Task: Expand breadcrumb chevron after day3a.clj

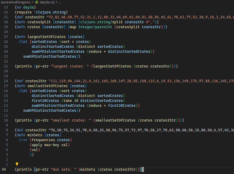Action: coord(56,2)
